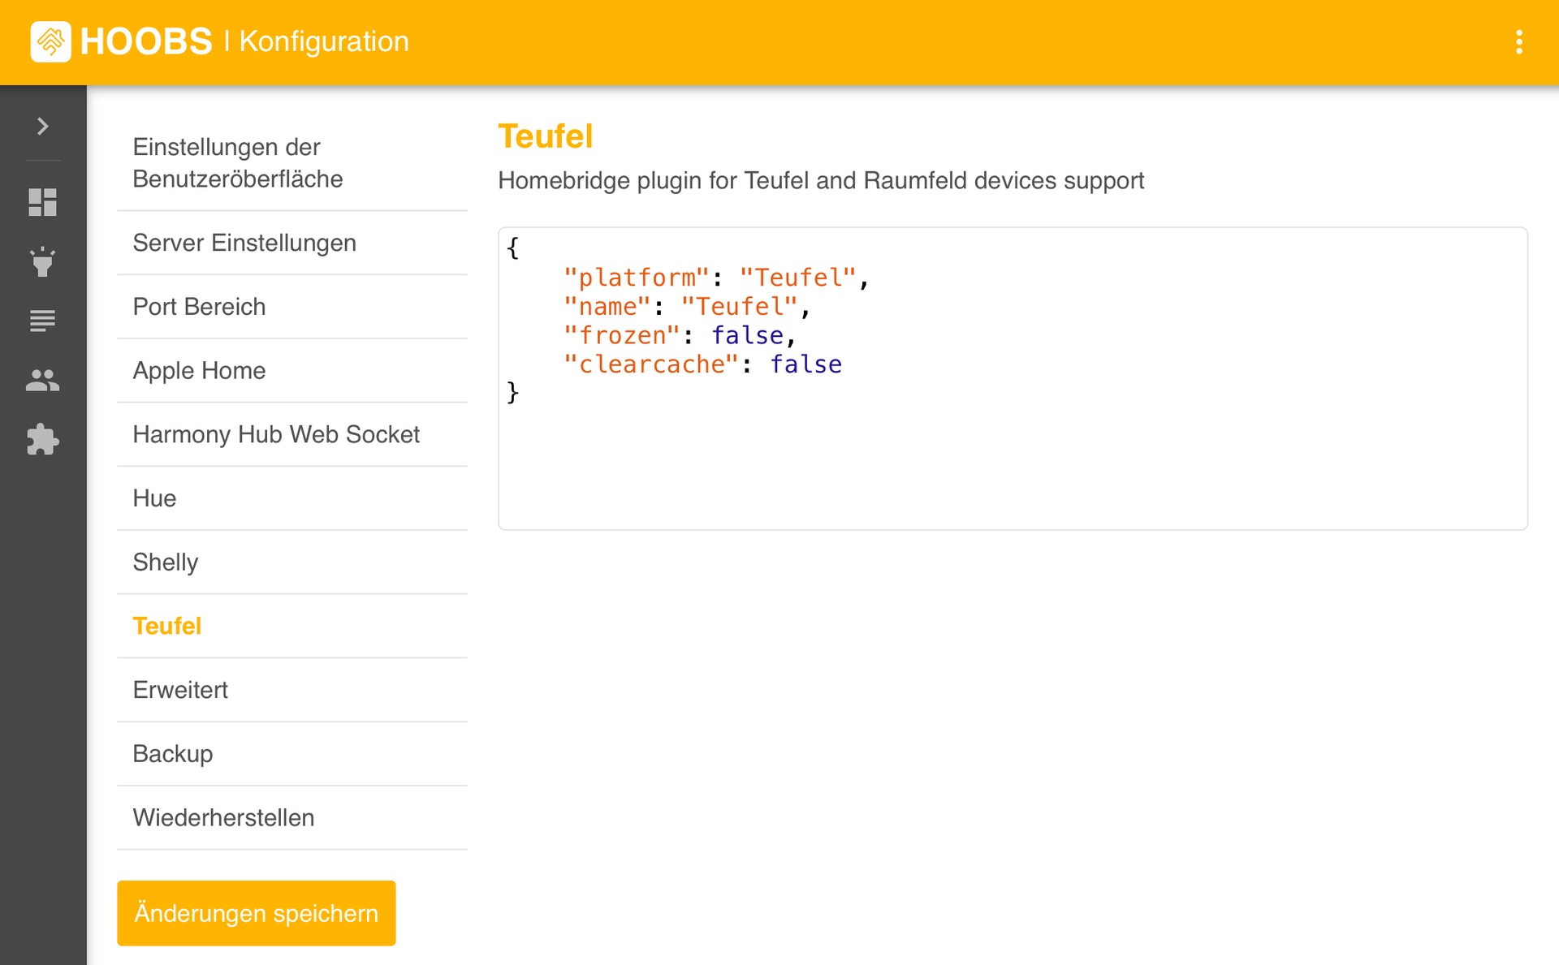Click the Änderungen speichern button

coord(256,913)
